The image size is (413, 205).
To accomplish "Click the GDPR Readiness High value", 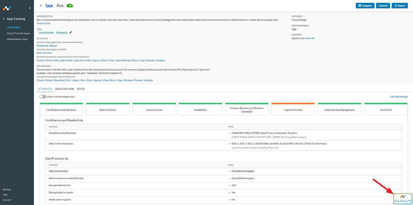I will tap(294, 29).
